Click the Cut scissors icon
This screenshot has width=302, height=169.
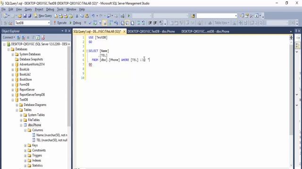(x=77, y=16)
